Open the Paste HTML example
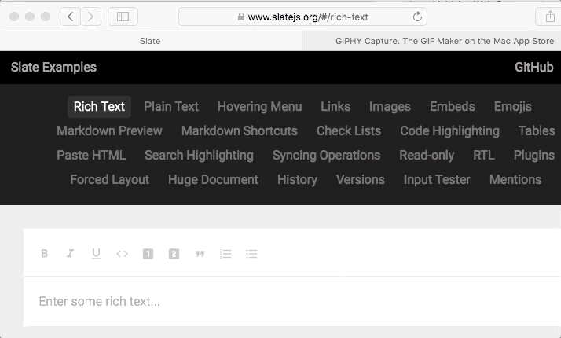This screenshot has height=338, width=561. [91, 155]
